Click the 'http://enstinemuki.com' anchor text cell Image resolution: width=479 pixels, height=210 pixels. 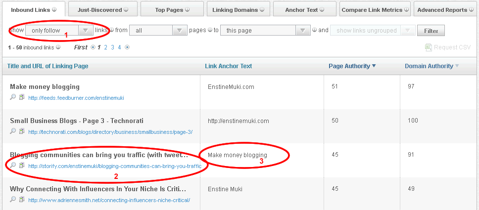[x=239, y=121]
